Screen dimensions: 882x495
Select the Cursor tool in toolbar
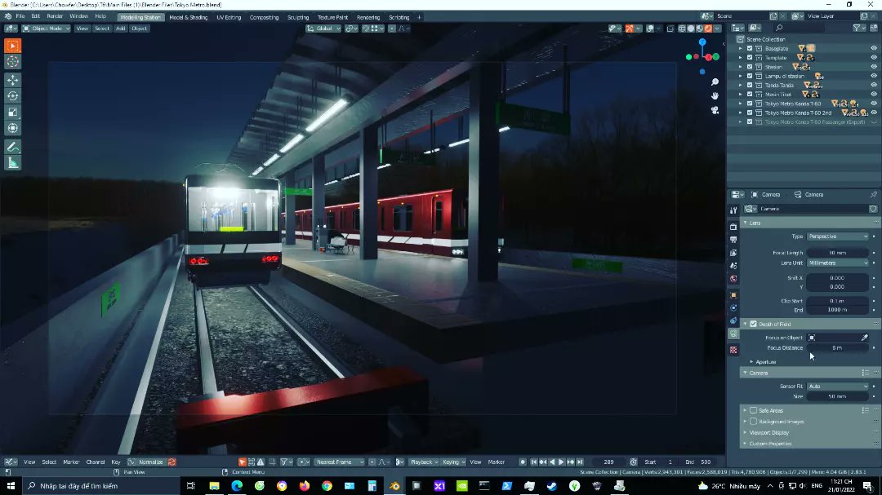(x=12, y=62)
